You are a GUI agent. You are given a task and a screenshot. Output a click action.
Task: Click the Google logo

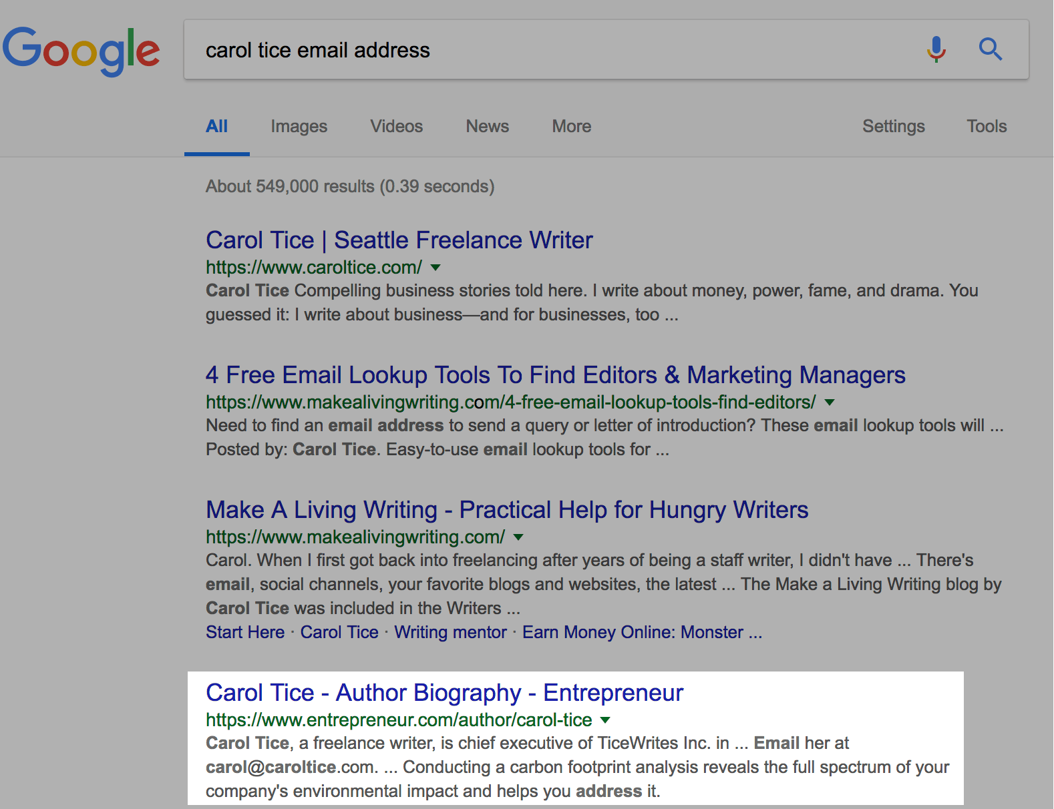click(x=81, y=51)
